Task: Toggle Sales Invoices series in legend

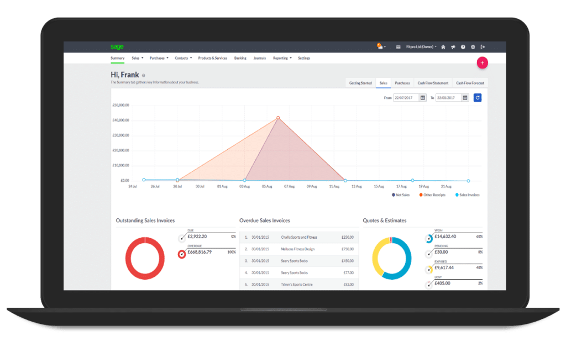Action: pos(468,195)
